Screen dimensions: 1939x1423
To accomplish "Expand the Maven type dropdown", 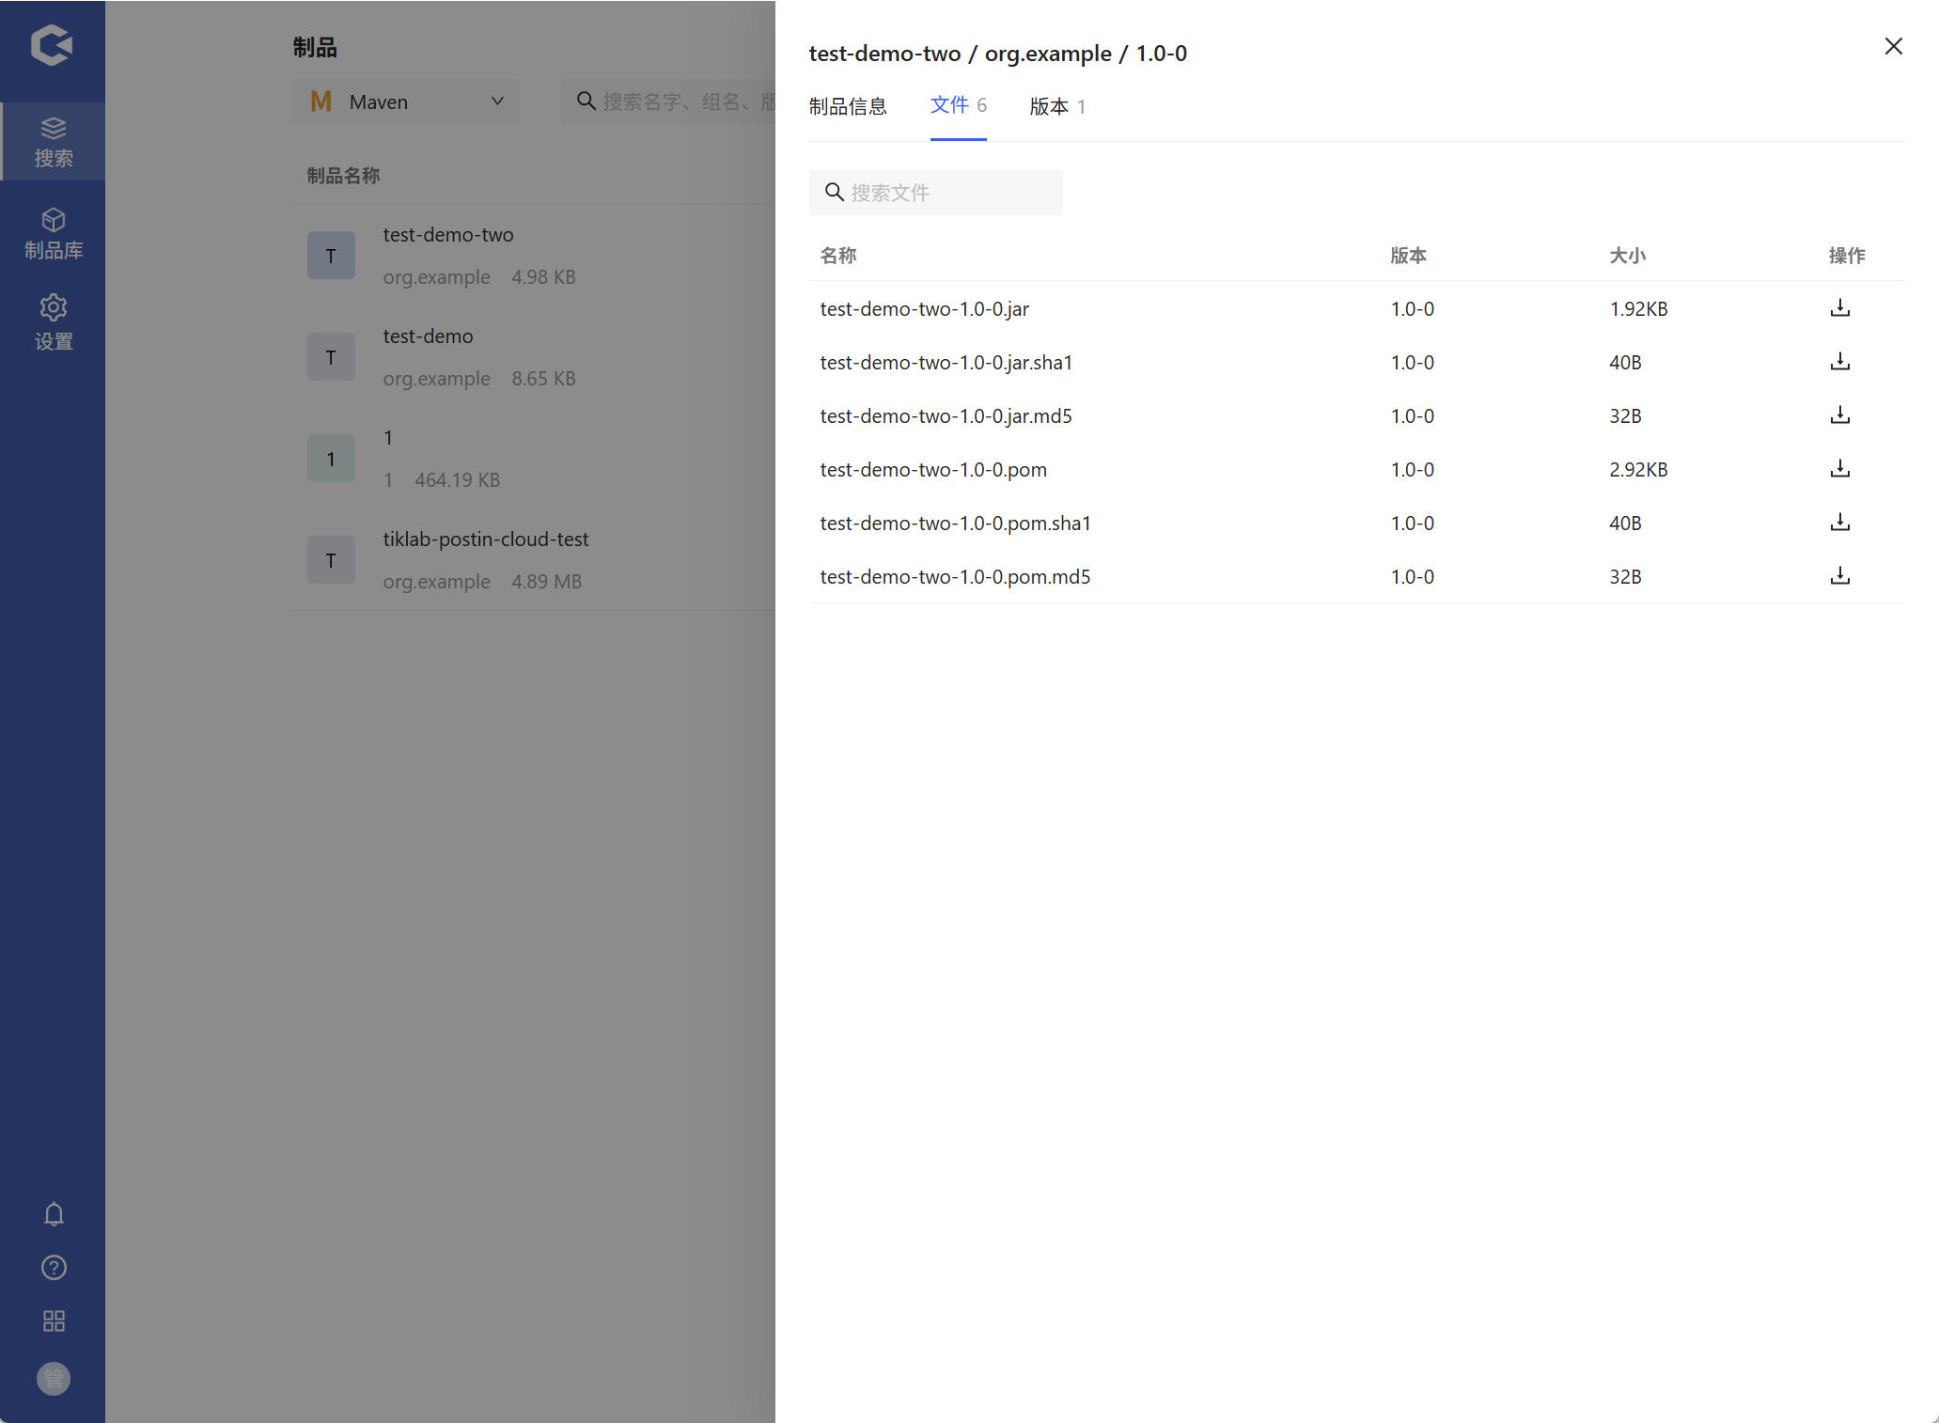I will point(406,102).
